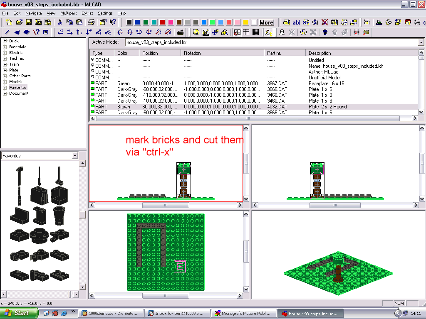Image resolution: width=426 pixels, height=319 pixels.
Task: Move part along positive X axis
Action: click(70, 32)
